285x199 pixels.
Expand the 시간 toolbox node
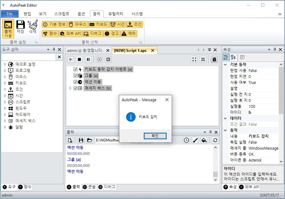point(5,96)
